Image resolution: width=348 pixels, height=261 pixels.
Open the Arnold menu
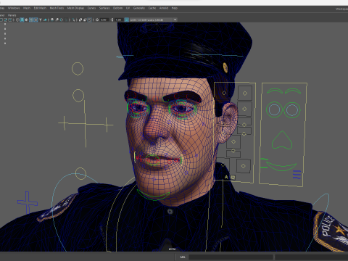[164, 8]
